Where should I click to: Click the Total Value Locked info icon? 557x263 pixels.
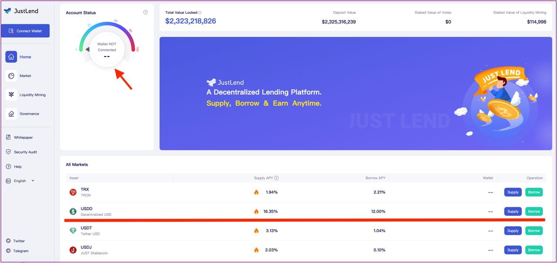point(200,13)
